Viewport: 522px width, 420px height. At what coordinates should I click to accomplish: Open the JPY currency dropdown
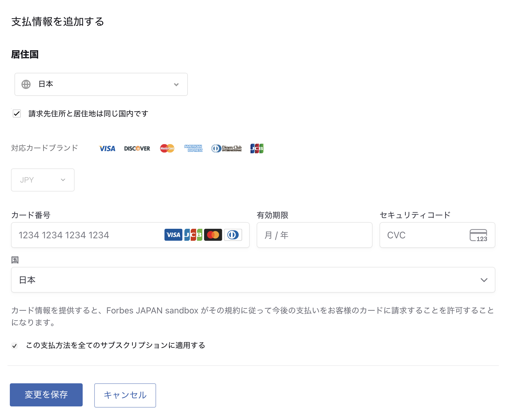pyautogui.click(x=43, y=180)
